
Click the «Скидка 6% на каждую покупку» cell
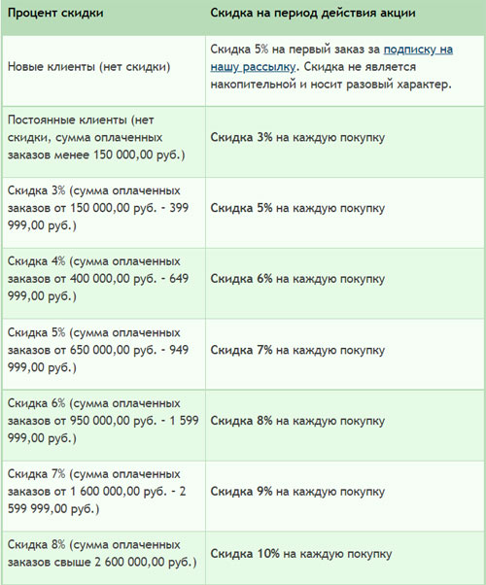coord(345,283)
